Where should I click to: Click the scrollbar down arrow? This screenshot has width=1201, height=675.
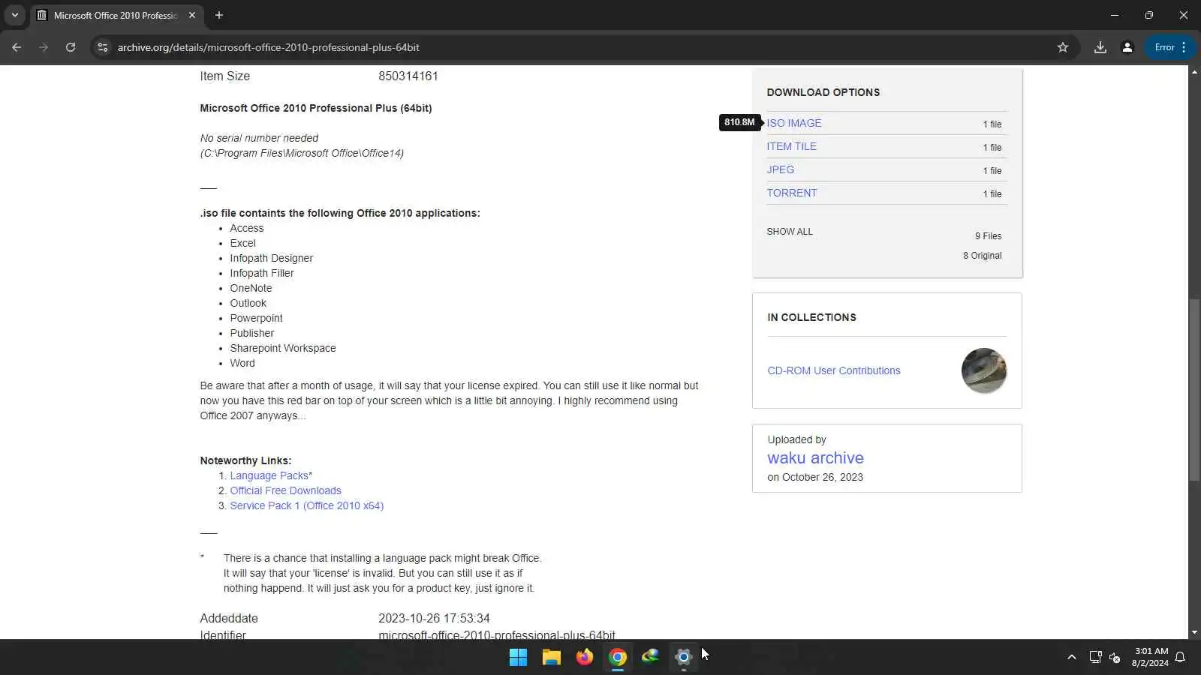(x=1194, y=633)
